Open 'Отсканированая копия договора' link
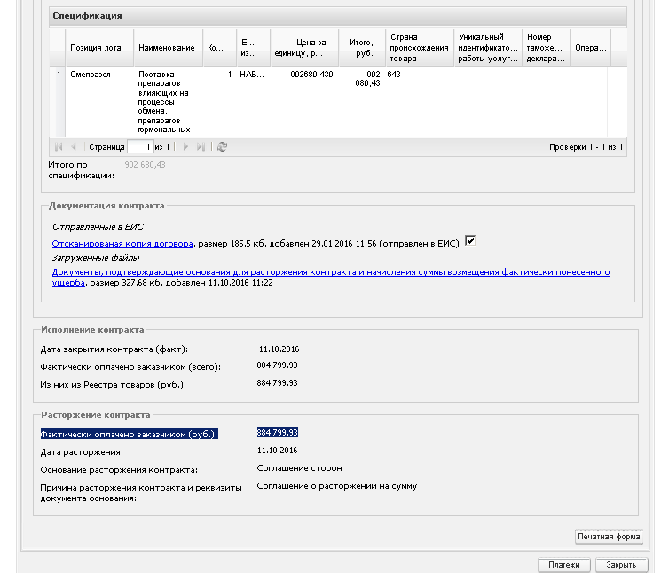This screenshot has width=669, height=573. 122,244
